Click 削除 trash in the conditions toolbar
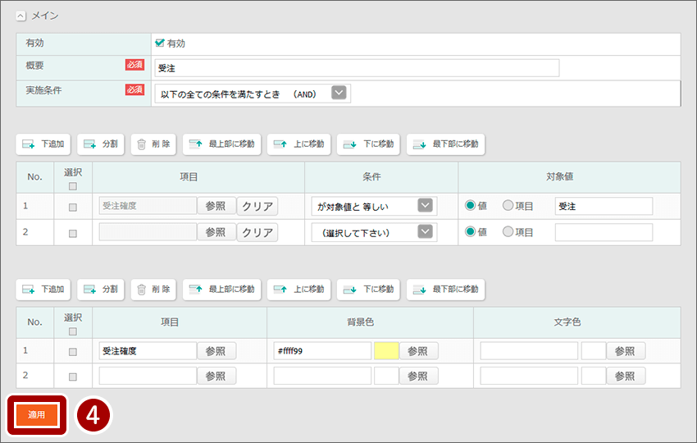Image resolution: width=697 pixels, height=443 pixels. [153, 144]
